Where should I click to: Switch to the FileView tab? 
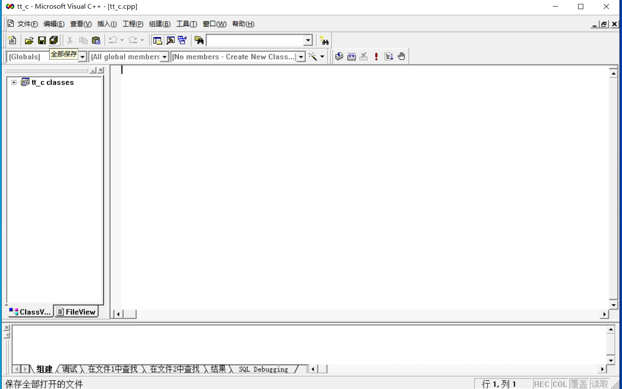[x=77, y=312]
